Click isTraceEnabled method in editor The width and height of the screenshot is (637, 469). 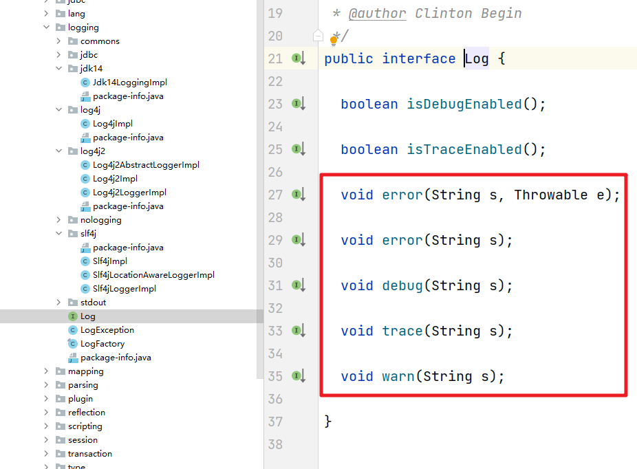tap(464, 150)
